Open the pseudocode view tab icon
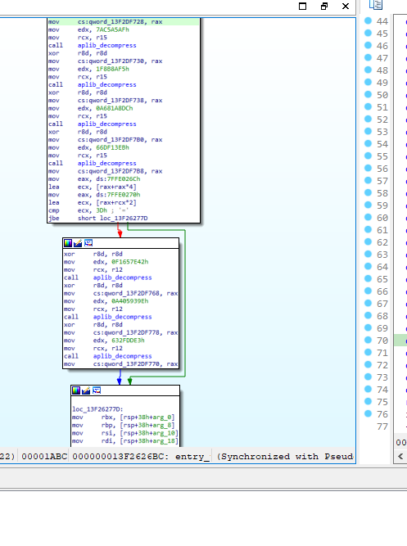 pos(376,5)
